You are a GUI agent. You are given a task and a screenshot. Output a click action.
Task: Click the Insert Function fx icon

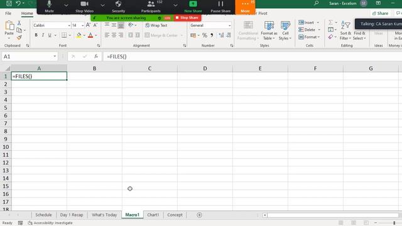pos(96,56)
